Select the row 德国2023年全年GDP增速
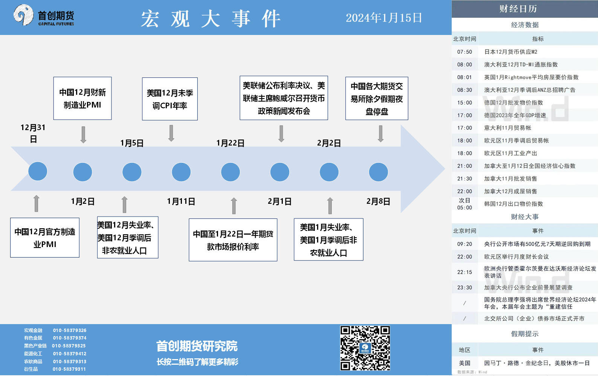This screenshot has width=598, height=376. click(525, 115)
